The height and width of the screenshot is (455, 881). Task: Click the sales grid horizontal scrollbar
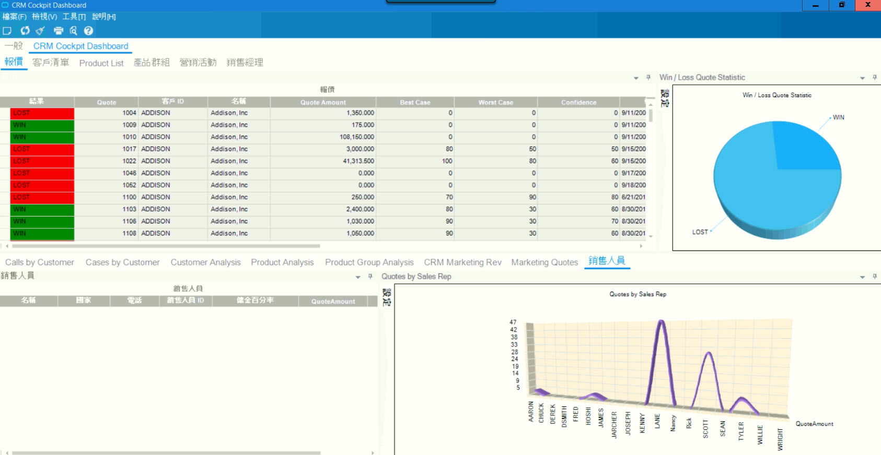166,452
